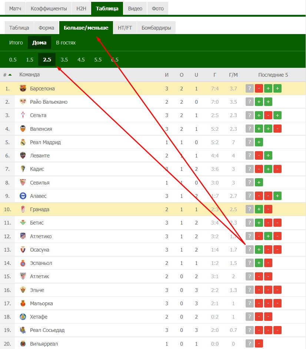The width and height of the screenshot is (306, 349).
Task: Select the 3.5 goals threshold
Action: point(64,60)
